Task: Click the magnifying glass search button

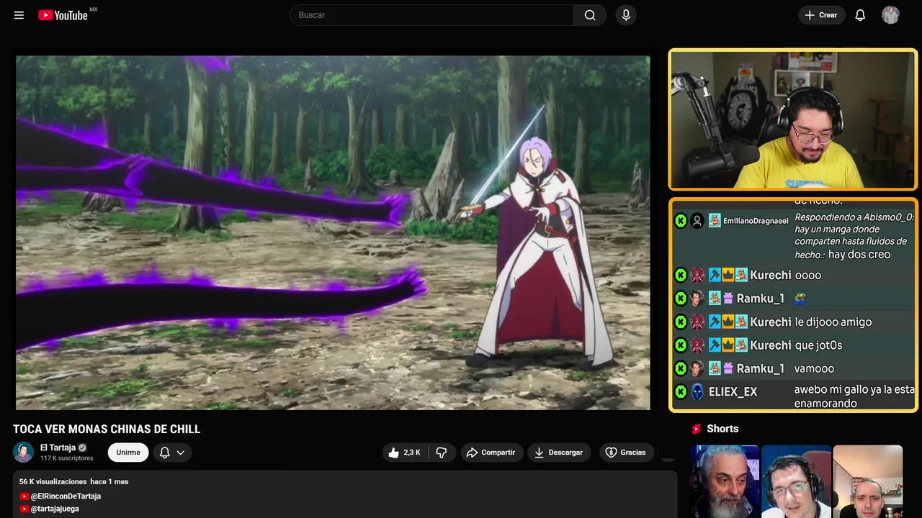Action: 590,15
